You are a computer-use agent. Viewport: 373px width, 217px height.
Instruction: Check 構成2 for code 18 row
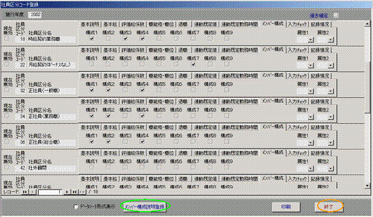(x=108, y=39)
